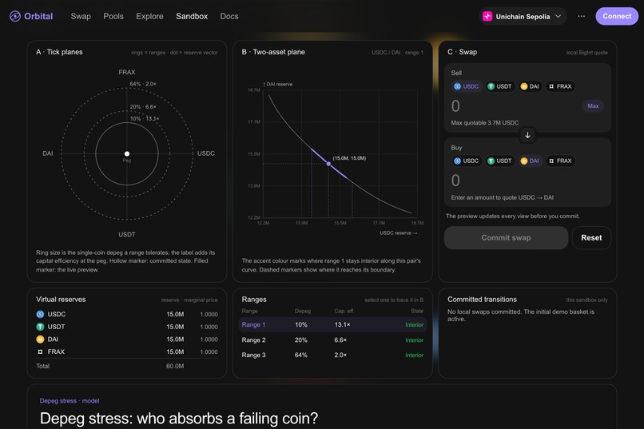Click the FRAX icon in Virtual reserves

40,352
